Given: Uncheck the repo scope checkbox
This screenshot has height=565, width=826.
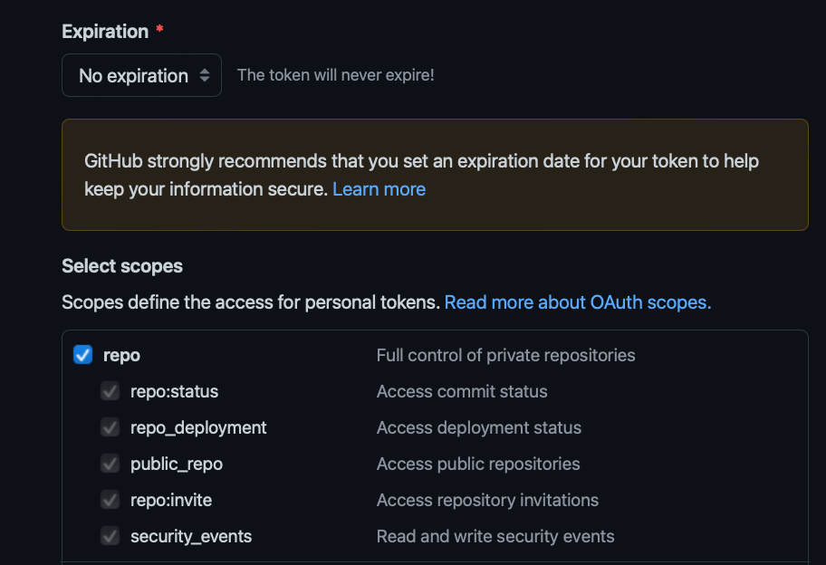Looking at the screenshot, I should click(x=82, y=355).
